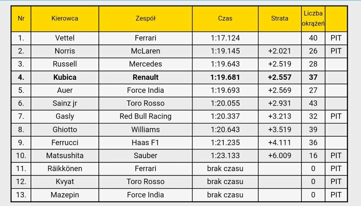This screenshot has width=361, height=206.
Task: Click the Kierowca column header
Action: [65, 19]
